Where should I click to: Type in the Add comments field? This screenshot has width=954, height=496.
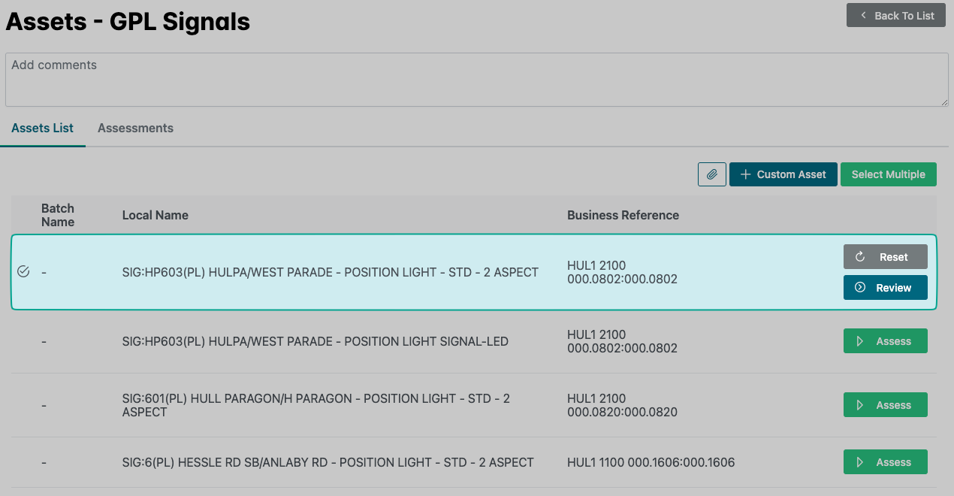476,80
